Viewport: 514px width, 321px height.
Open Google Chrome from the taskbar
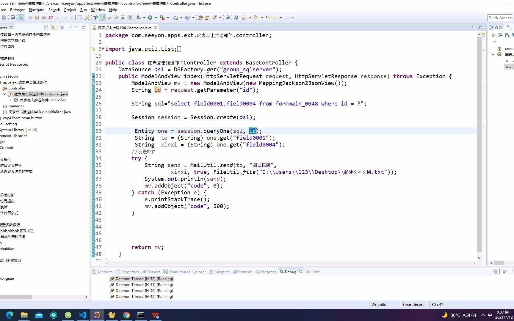point(126,315)
